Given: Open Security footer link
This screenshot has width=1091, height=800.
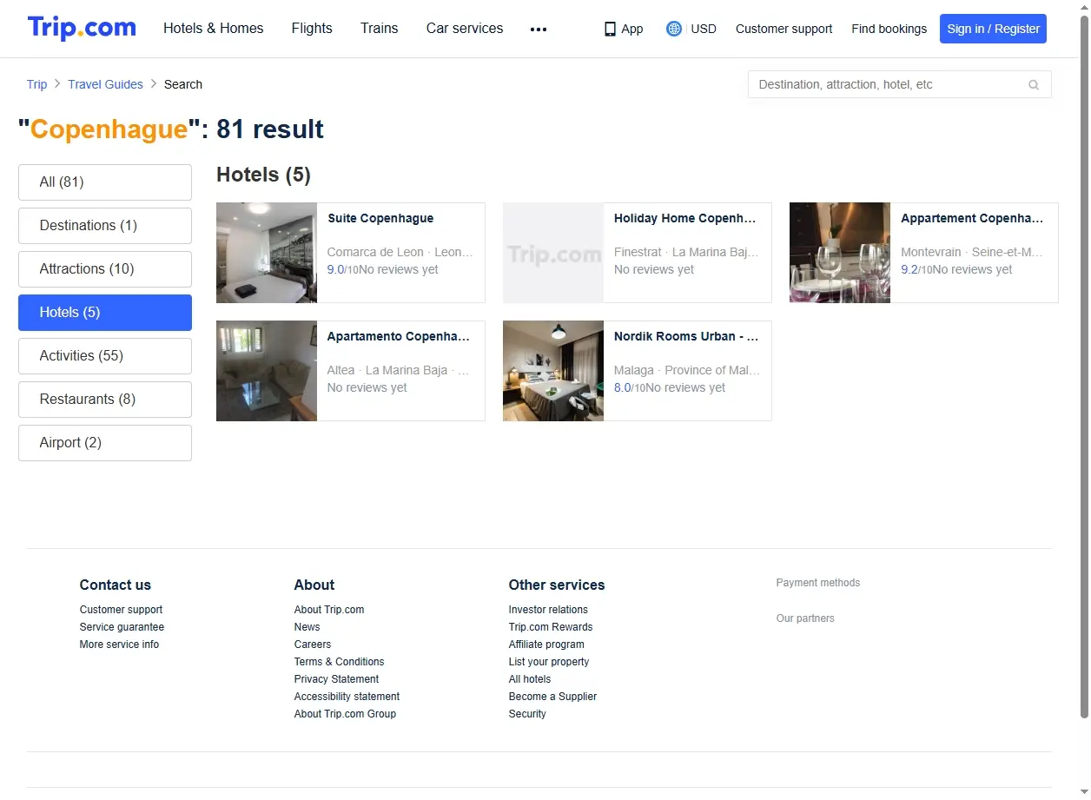Looking at the screenshot, I should click(x=527, y=714).
